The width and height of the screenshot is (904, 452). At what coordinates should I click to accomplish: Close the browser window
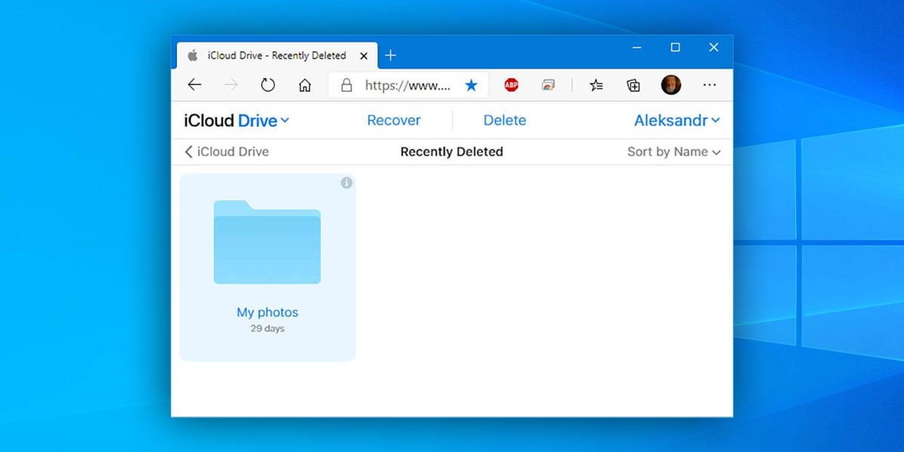(713, 47)
